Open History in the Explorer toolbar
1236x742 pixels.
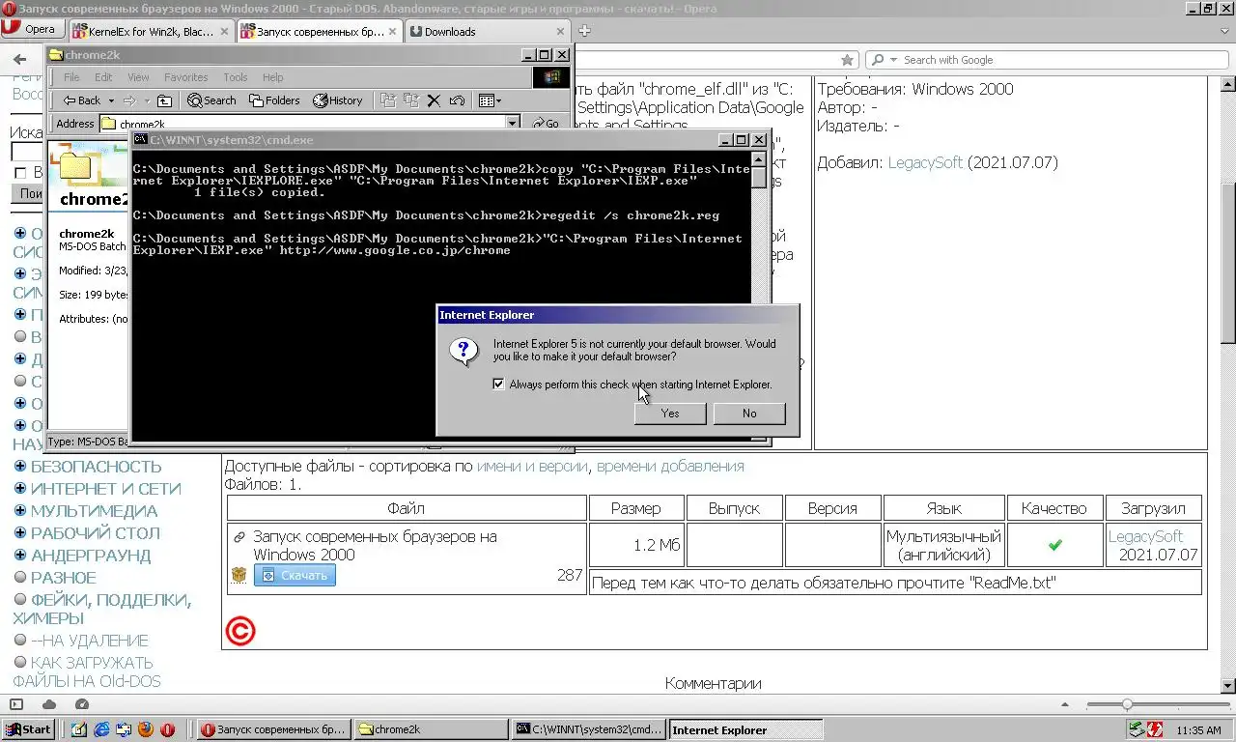tap(337, 100)
